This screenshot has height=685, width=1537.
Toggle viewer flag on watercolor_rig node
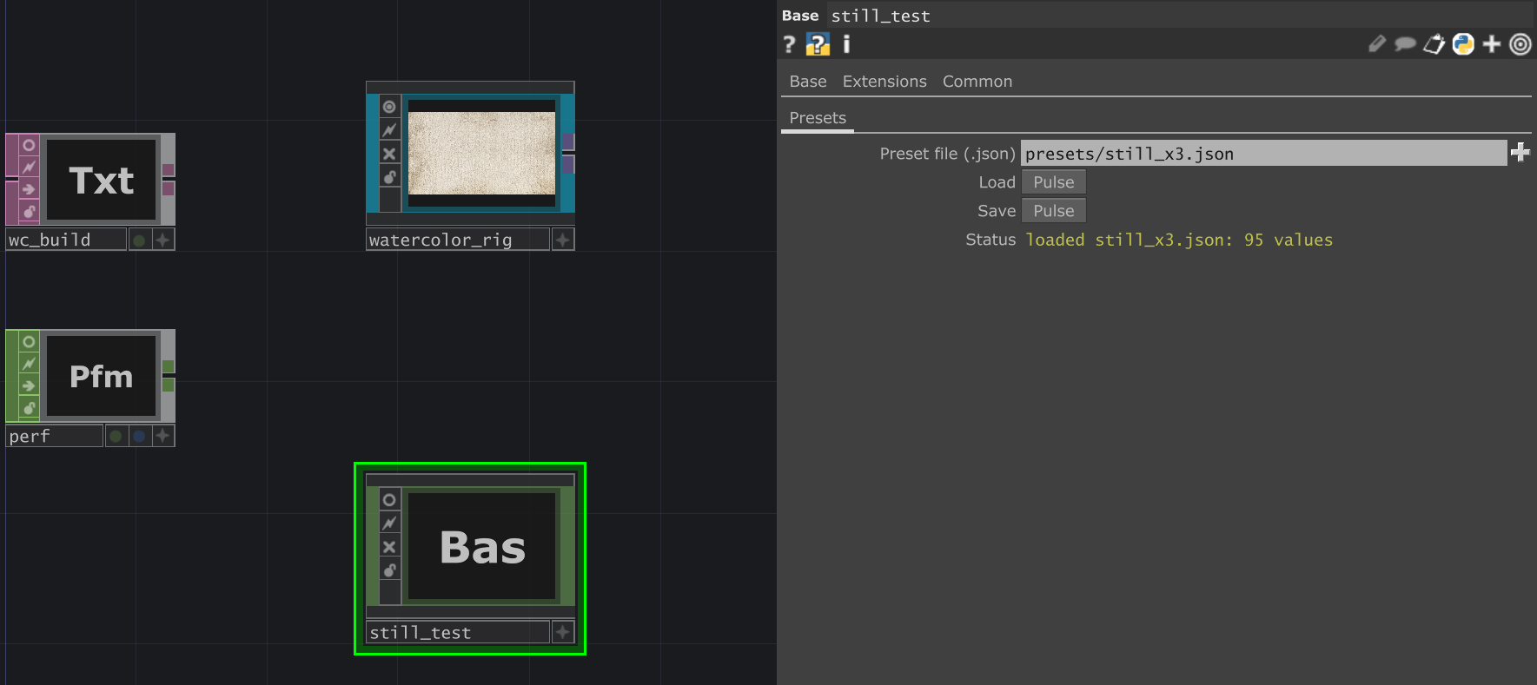click(x=389, y=107)
